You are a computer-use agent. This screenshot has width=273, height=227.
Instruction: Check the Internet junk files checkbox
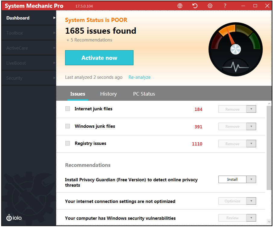67,109
